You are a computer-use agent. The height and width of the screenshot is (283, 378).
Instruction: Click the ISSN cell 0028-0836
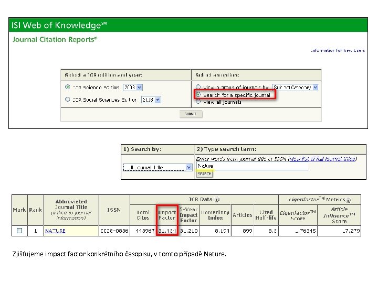114,231
